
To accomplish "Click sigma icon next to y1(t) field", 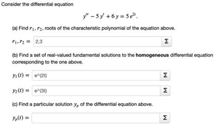I will coord(165,75).
